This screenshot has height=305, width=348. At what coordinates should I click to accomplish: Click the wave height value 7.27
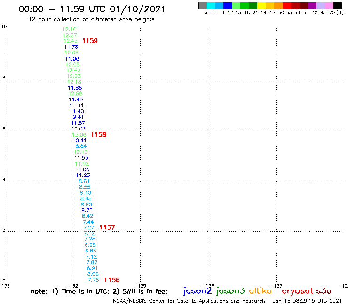[x=88, y=228]
